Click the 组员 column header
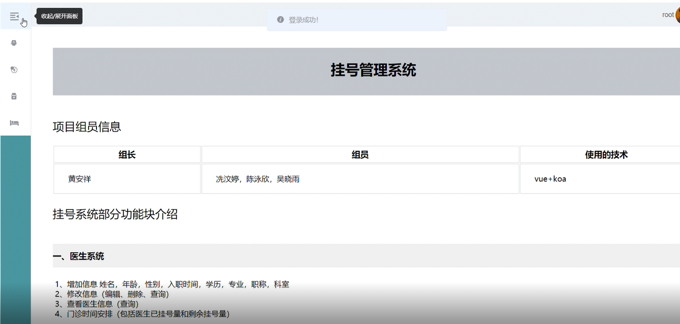Image resolution: width=680 pixels, height=324 pixels. pos(360,155)
